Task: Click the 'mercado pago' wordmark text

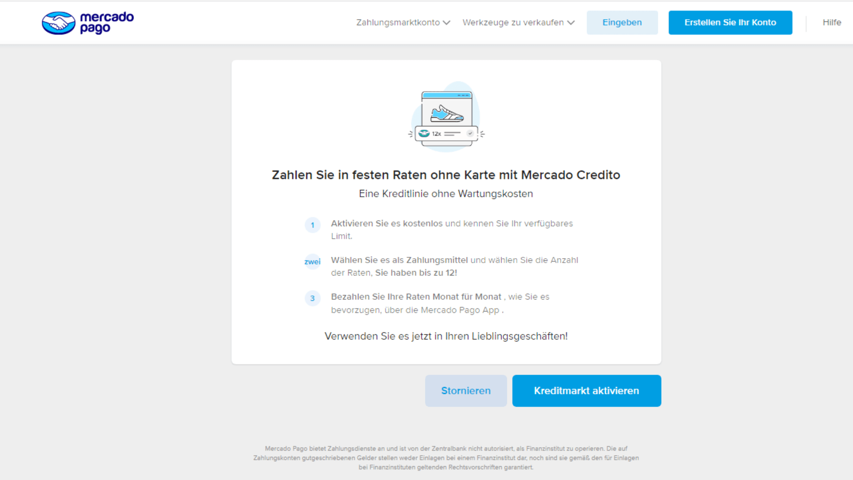Action: pos(107,23)
